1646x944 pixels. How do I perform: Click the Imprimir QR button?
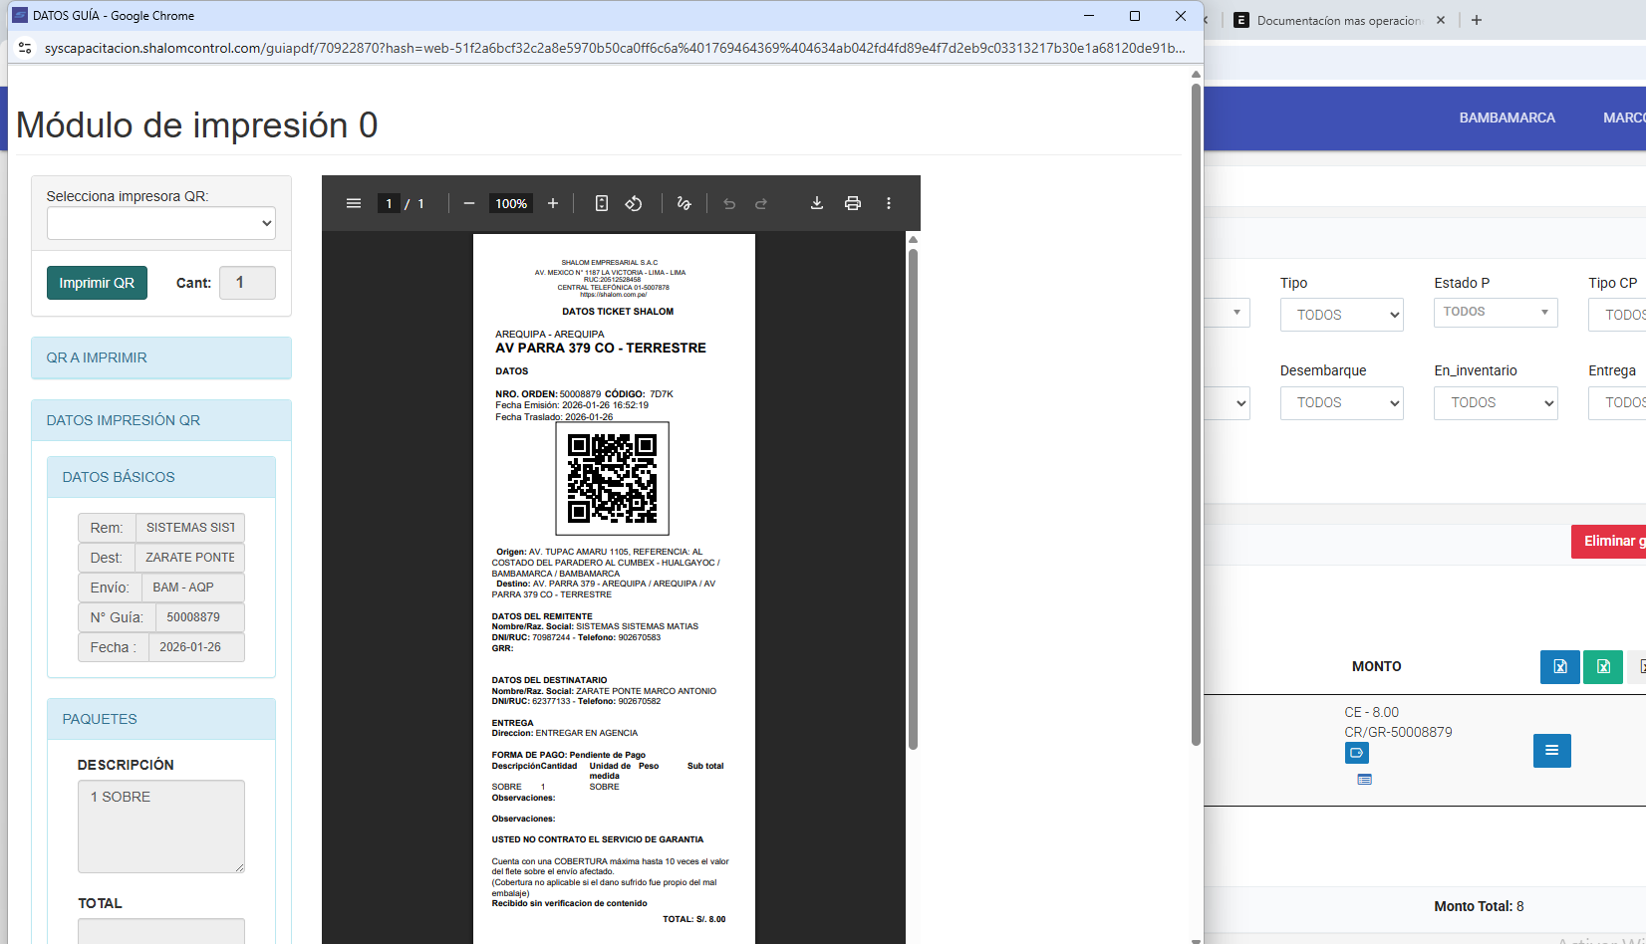pos(97,283)
